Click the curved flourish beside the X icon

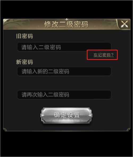[x=118, y=24]
